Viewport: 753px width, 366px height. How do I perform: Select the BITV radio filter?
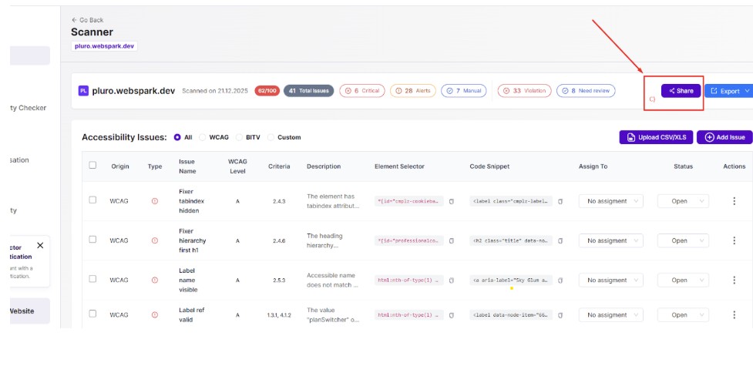click(239, 137)
